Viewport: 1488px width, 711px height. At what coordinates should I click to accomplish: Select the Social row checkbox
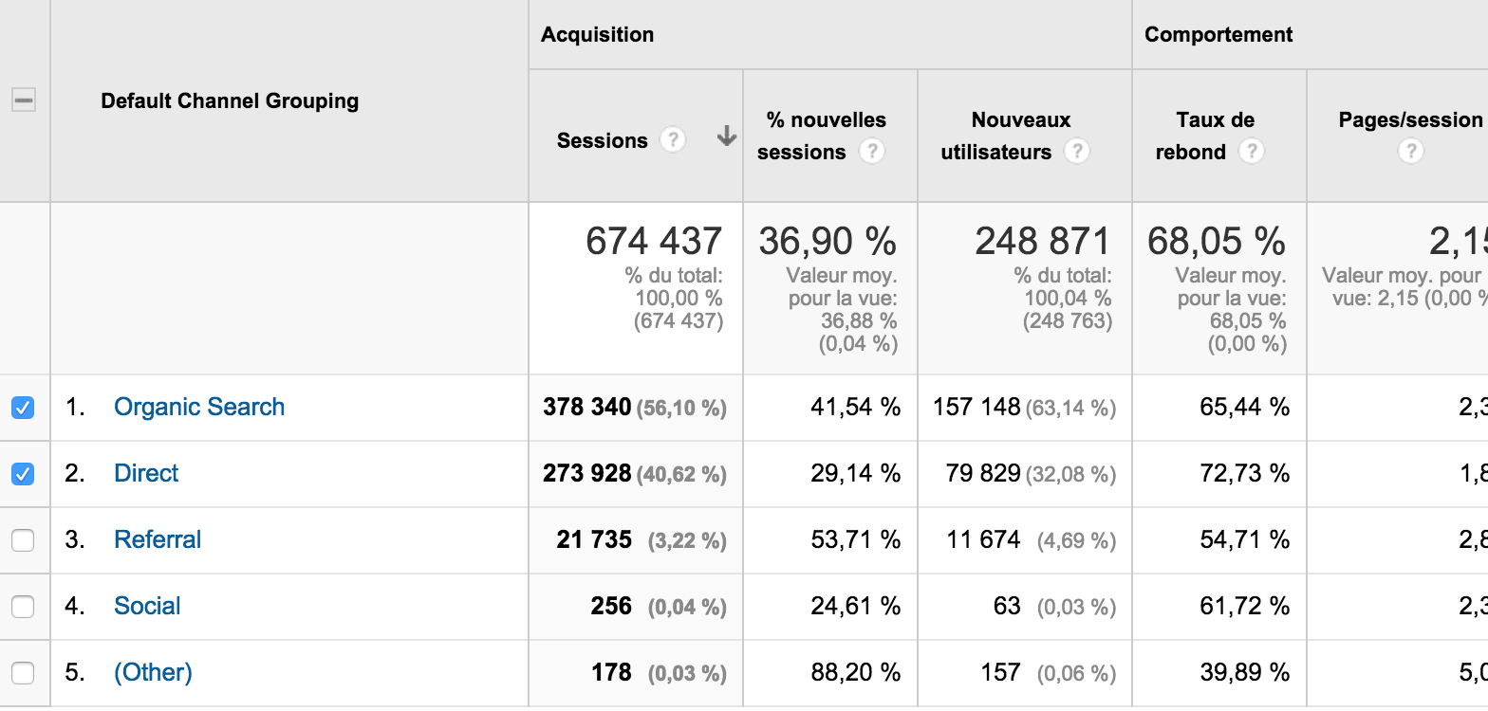(x=23, y=607)
